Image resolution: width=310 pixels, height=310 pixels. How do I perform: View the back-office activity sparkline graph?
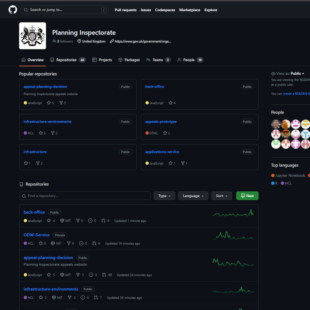point(233,213)
